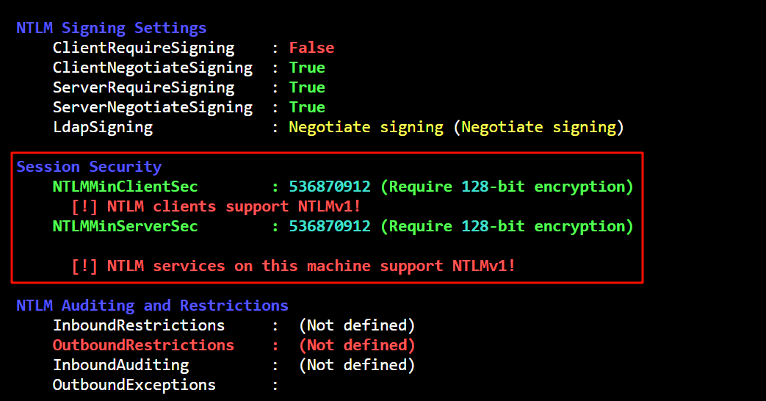Screen dimensions: 766x401
Task: Click the red OutboundRestrictions label
Action: coord(143,345)
